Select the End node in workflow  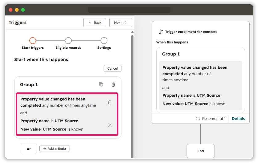[x=200, y=151]
